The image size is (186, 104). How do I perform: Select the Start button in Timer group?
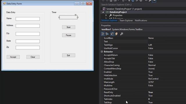coord(69,27)
